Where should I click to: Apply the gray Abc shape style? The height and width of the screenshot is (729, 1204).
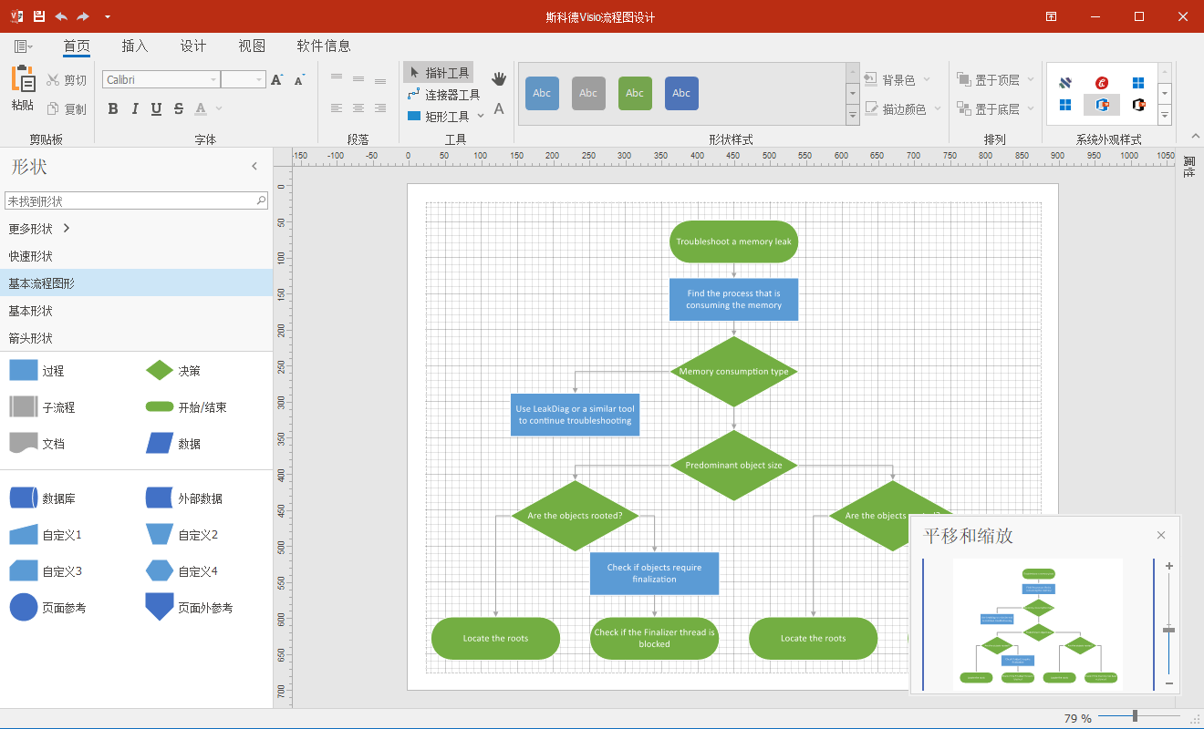pos(588,93)
